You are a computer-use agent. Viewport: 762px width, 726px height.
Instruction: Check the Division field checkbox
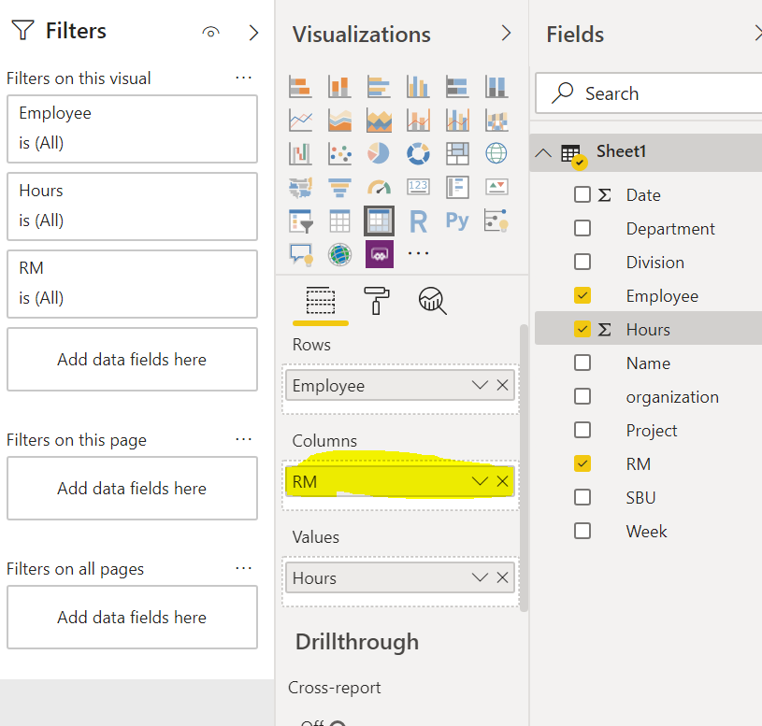click(582, 262)
